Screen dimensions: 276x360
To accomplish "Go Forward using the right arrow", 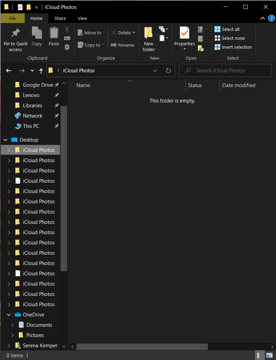I will tap(22, 71).
